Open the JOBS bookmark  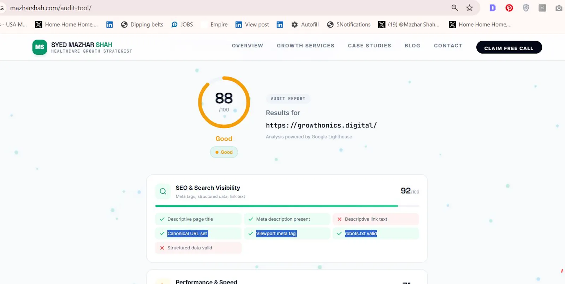click(182, 24)
